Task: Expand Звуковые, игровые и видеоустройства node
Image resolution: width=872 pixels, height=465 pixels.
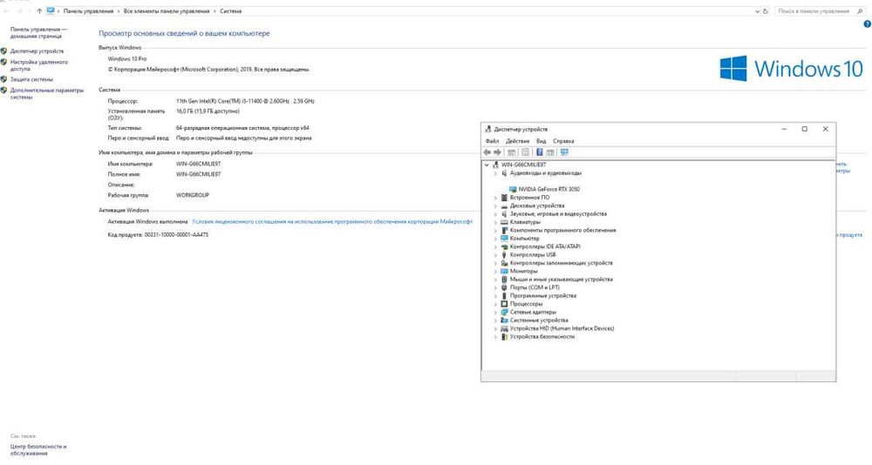Action: click(495, 214)
